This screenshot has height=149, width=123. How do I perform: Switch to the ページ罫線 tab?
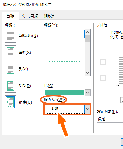30,16
